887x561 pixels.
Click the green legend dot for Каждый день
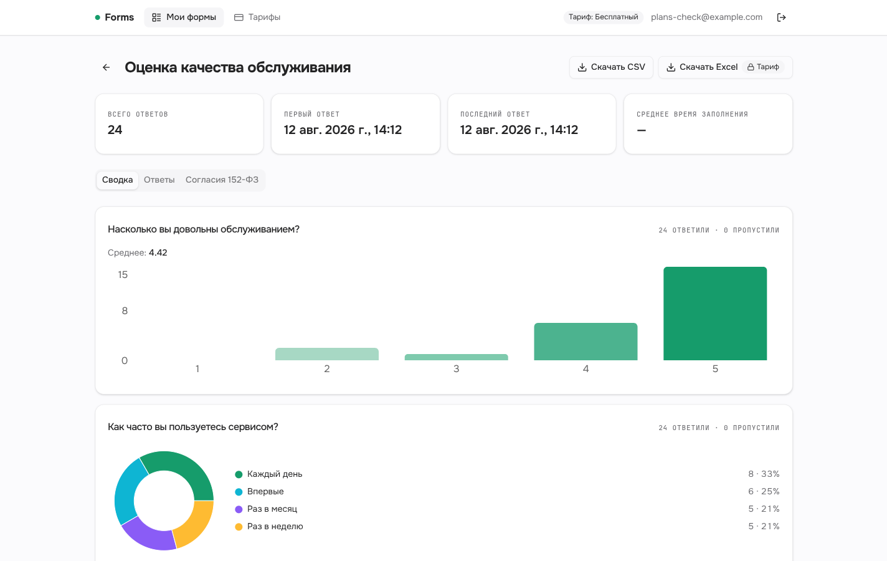point(239,474)
